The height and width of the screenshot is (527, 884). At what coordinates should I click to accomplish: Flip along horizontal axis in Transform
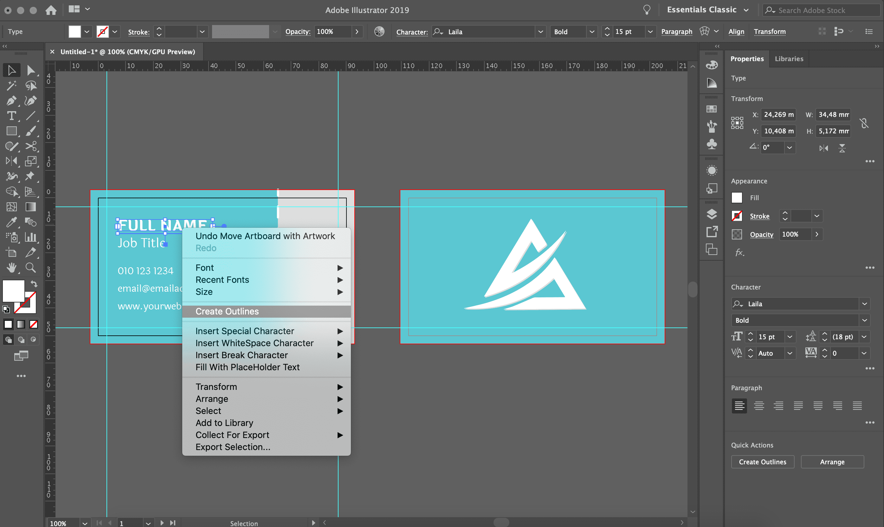(x=823, y=148)
